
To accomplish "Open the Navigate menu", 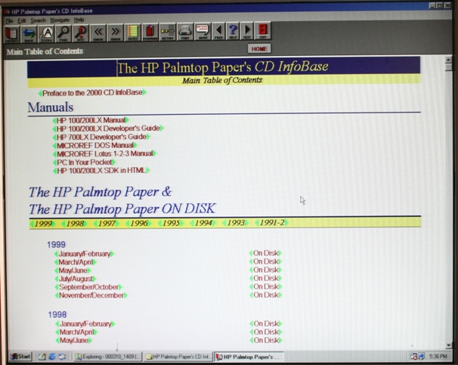I will (60, 20).
